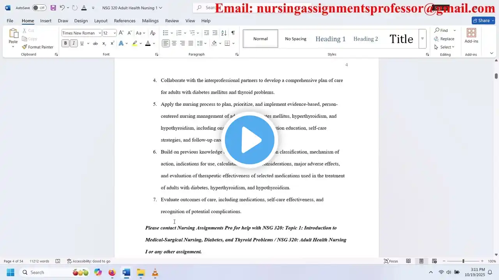Undo the last action

click(x=62, y=8)
